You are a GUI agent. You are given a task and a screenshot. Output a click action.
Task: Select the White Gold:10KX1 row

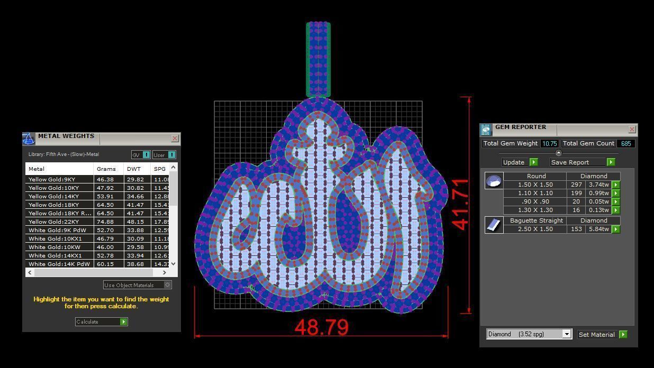97,238
